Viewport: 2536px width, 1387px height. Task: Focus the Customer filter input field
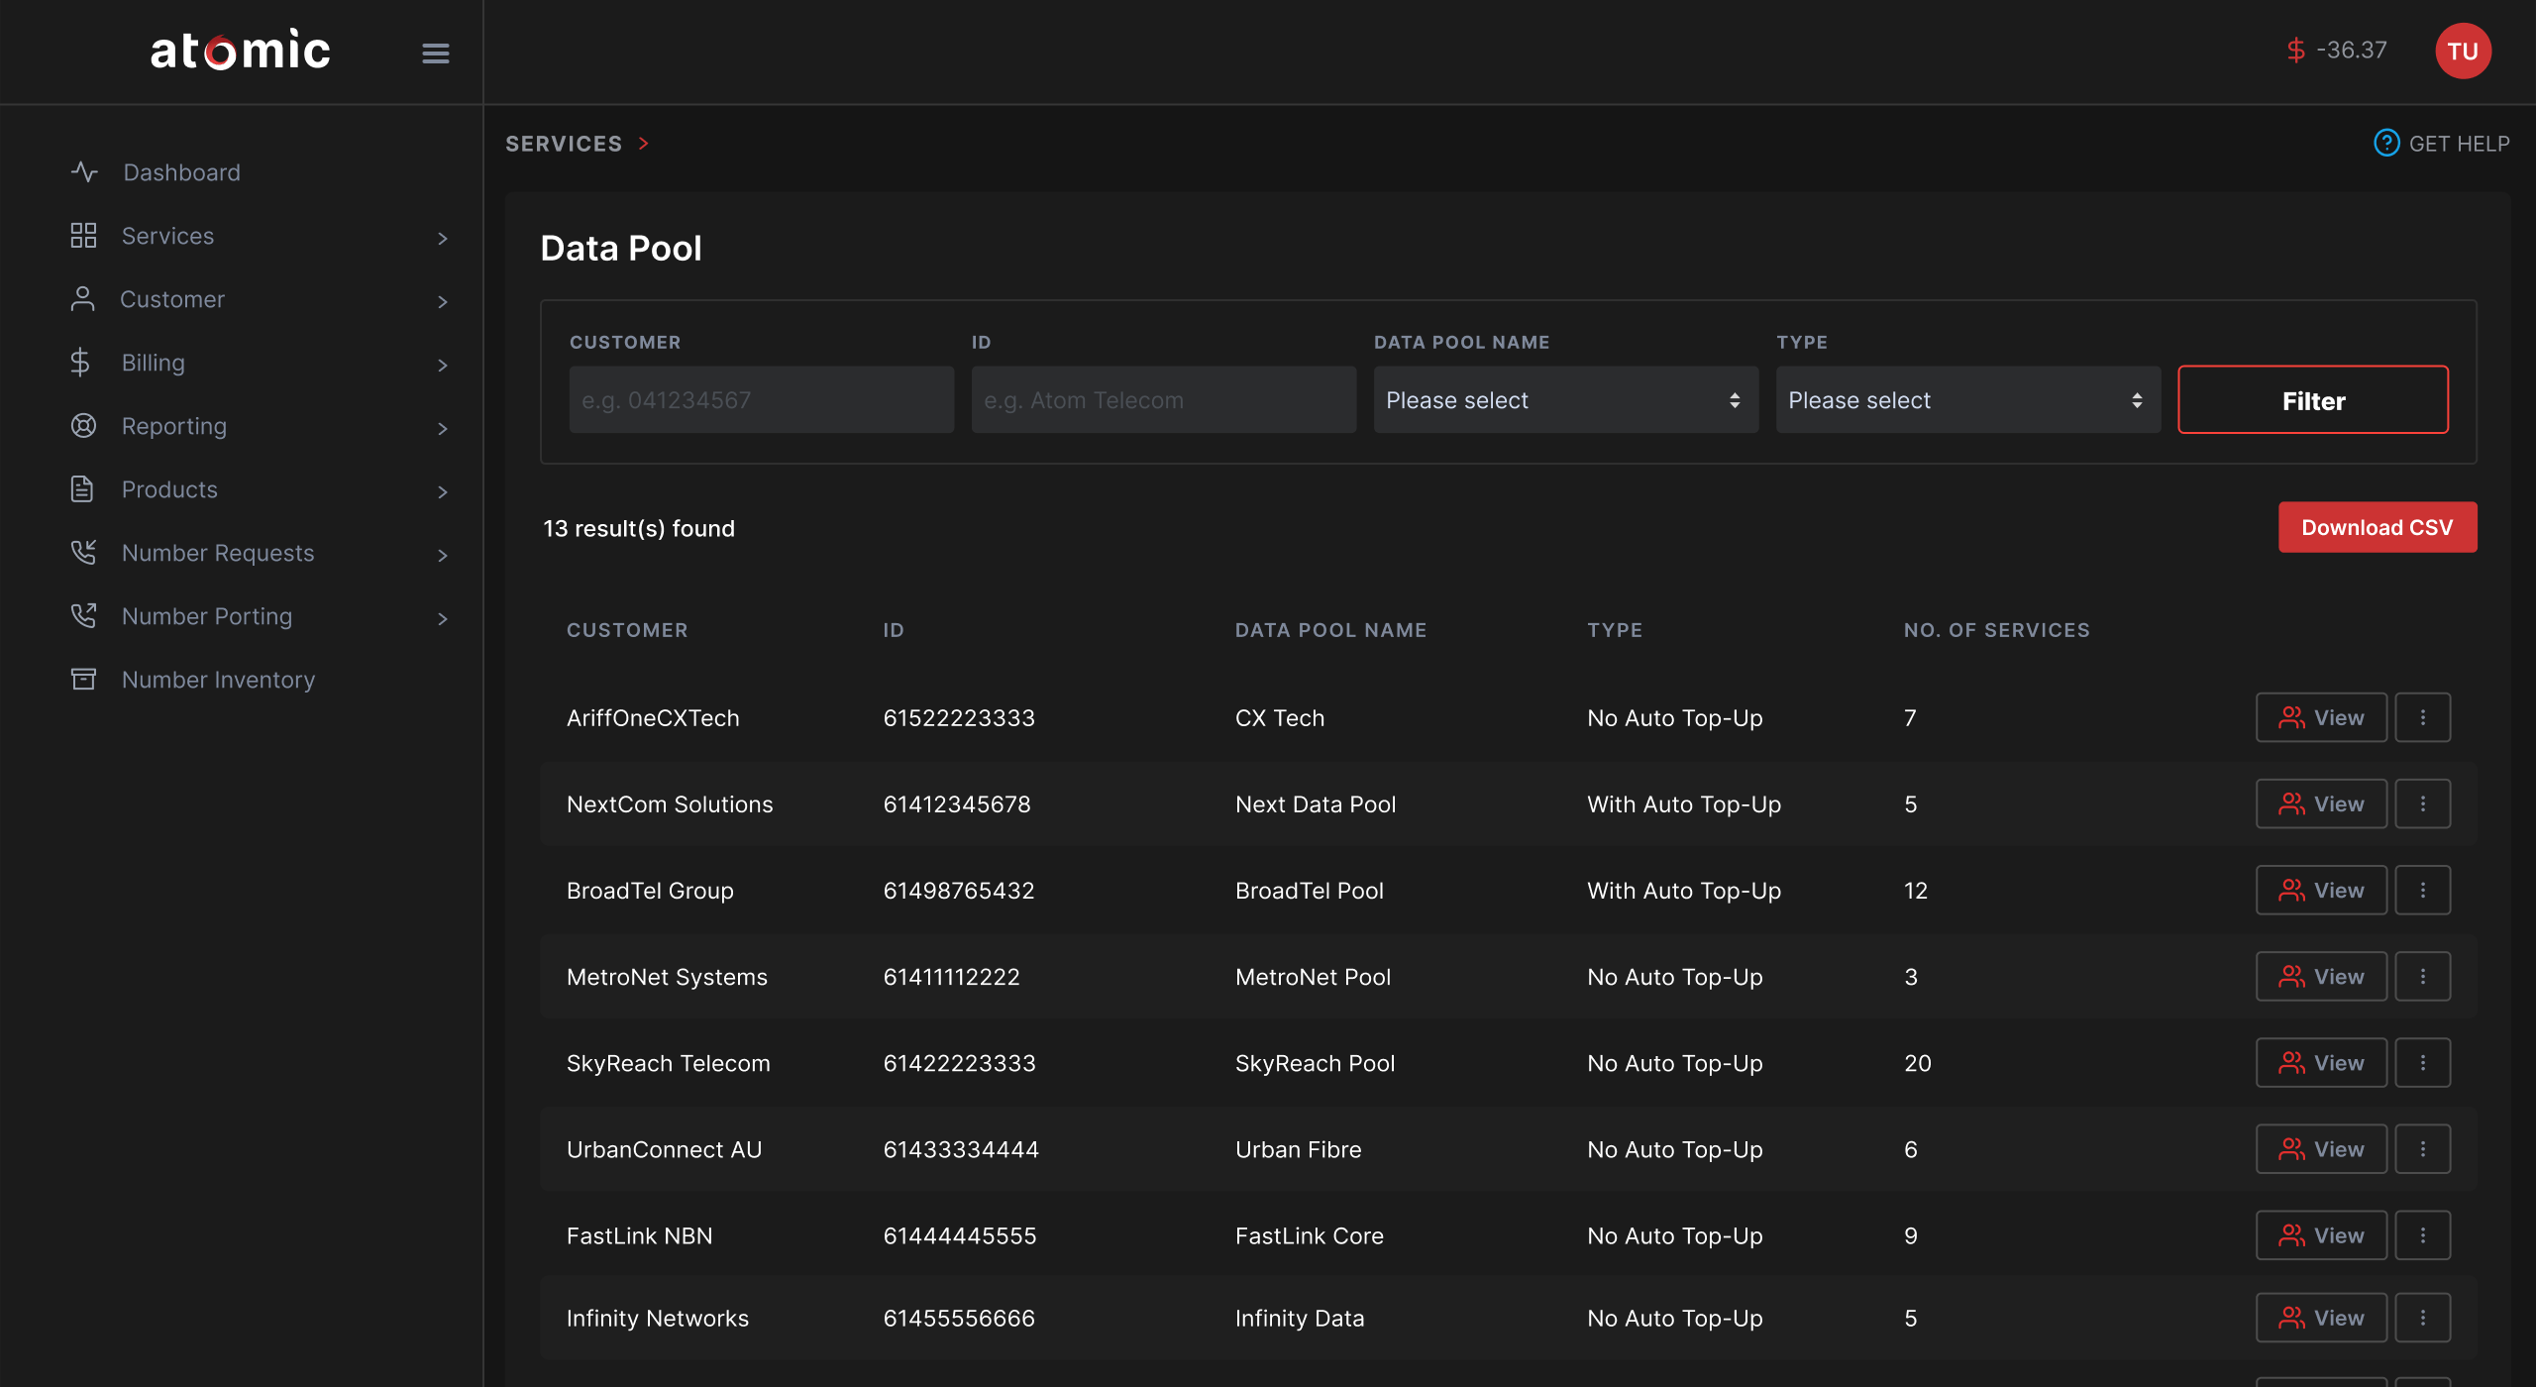(x=761, y=400)
